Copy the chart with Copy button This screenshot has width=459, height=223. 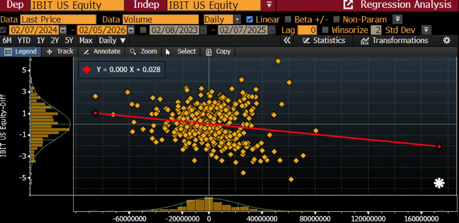pos(218,52)
